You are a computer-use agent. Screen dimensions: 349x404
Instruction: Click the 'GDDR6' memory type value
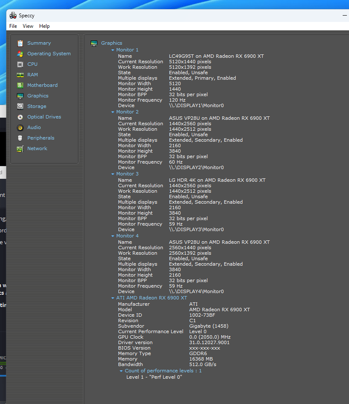tap(198, 353)
